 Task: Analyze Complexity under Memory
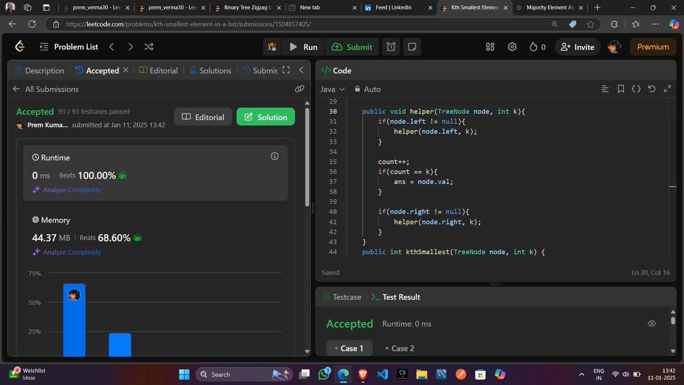click(x=67, y=252)
